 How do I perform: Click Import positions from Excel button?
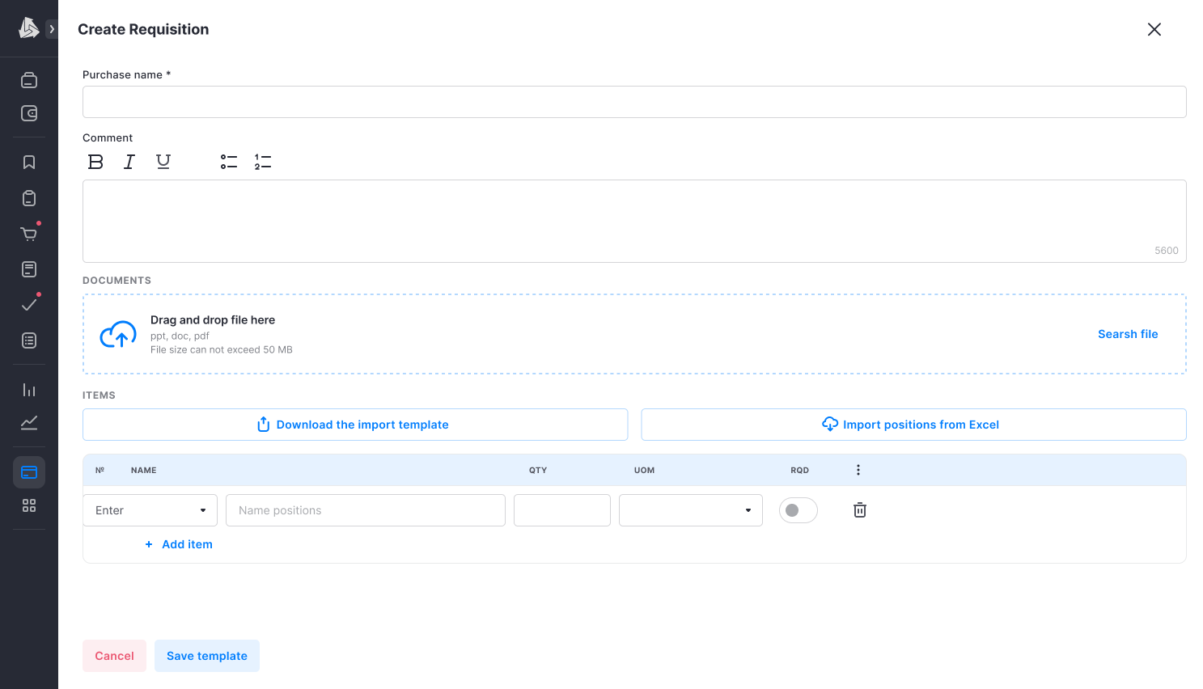click(x=913, y=425)
